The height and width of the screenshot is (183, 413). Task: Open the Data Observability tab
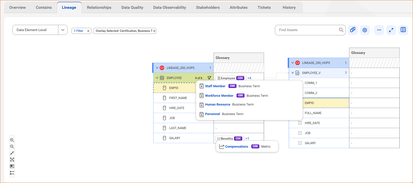tap(170, 8)
